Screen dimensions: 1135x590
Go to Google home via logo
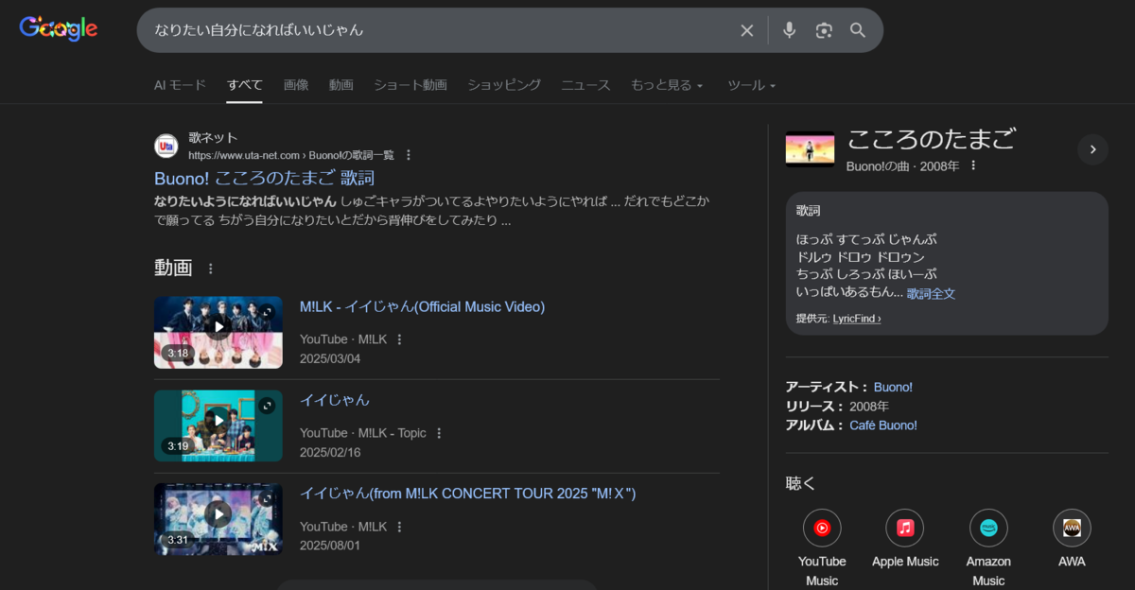tap(59, 29)
